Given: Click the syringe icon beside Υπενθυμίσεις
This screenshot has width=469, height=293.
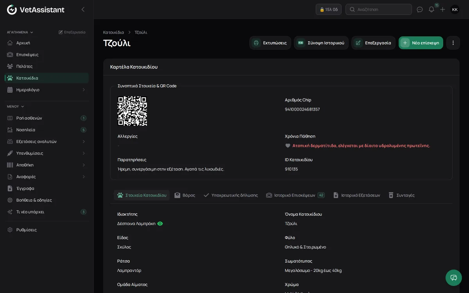Looking at the screenshot, I should (x=10, y=153).
